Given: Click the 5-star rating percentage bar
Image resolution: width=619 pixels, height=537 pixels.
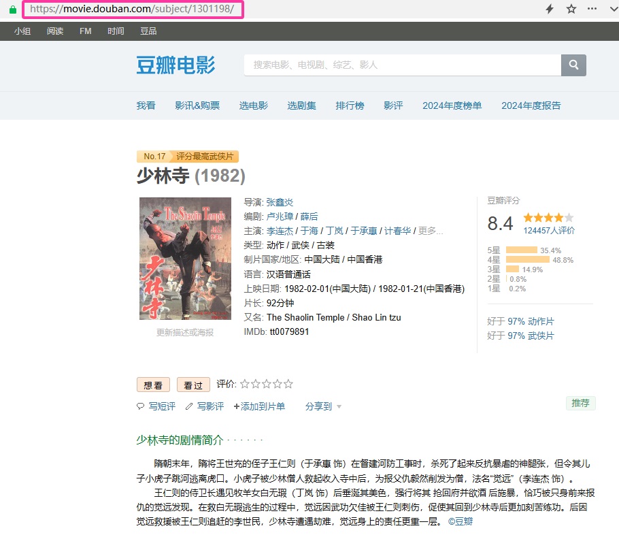Looking at the screenshot, I should click(522, 250).
